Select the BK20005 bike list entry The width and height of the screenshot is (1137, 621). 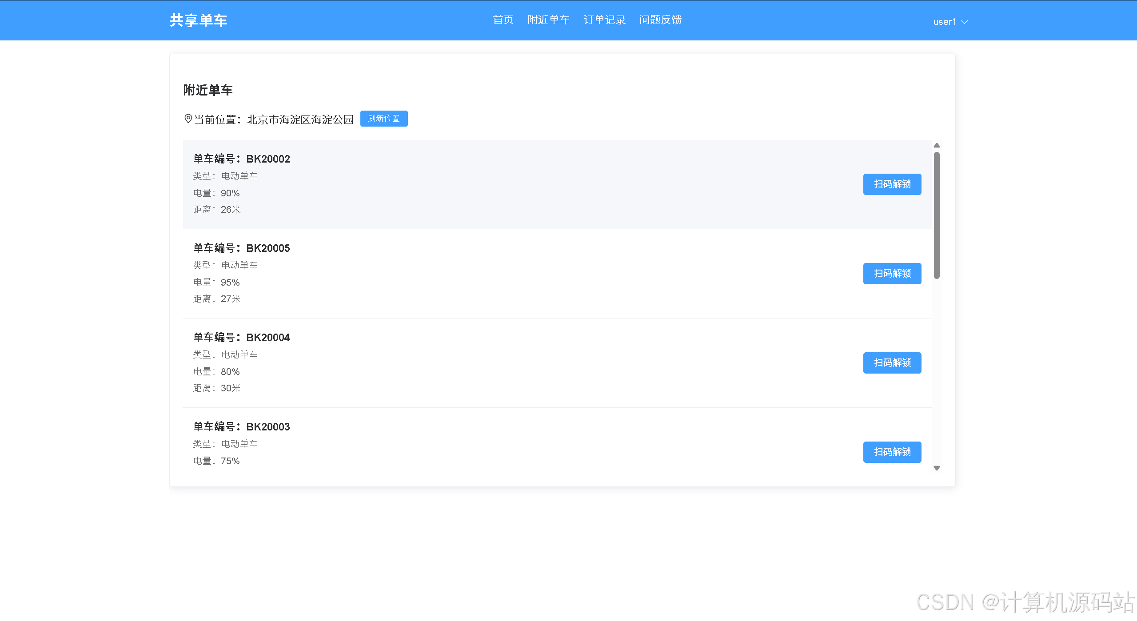pos(511,274)
